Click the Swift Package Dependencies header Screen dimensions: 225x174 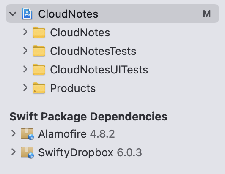coord(88,117)
